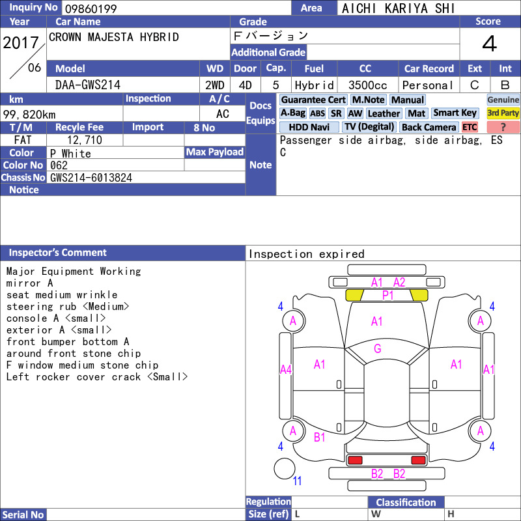Click the Smart Key equipment tag
The width and height of the screenshot is (521, 521).
tap(455, 113)
